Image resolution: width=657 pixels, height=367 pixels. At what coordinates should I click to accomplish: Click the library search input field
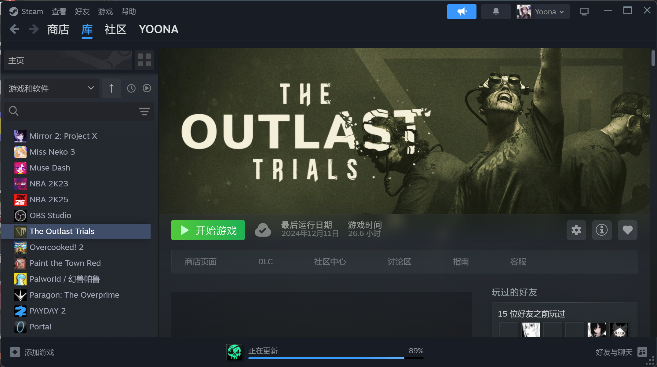(x=79, y=111)
